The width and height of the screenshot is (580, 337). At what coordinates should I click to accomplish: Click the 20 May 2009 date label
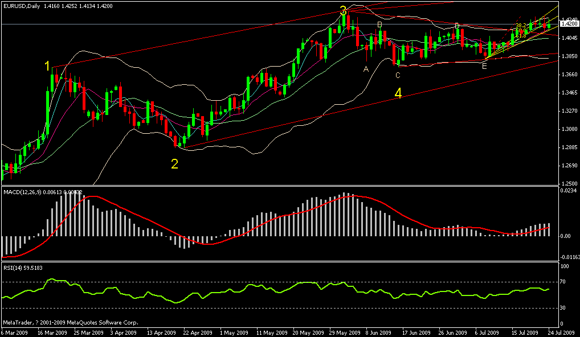[x=307, y=332]
